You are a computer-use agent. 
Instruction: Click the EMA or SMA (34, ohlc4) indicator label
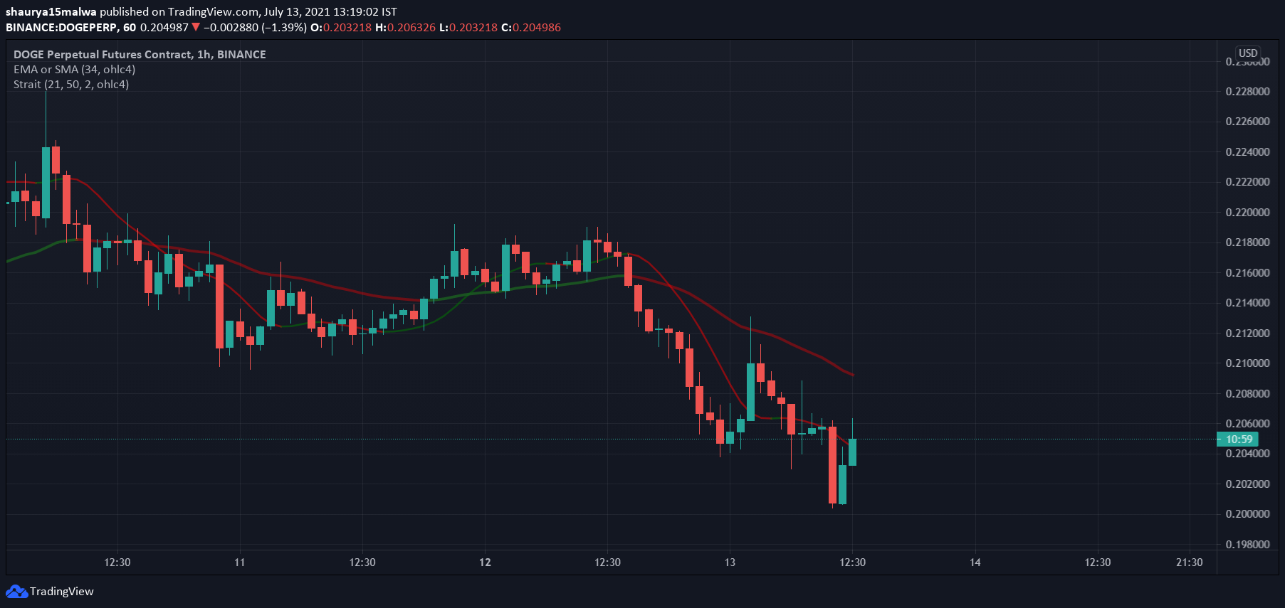[74, 69]
